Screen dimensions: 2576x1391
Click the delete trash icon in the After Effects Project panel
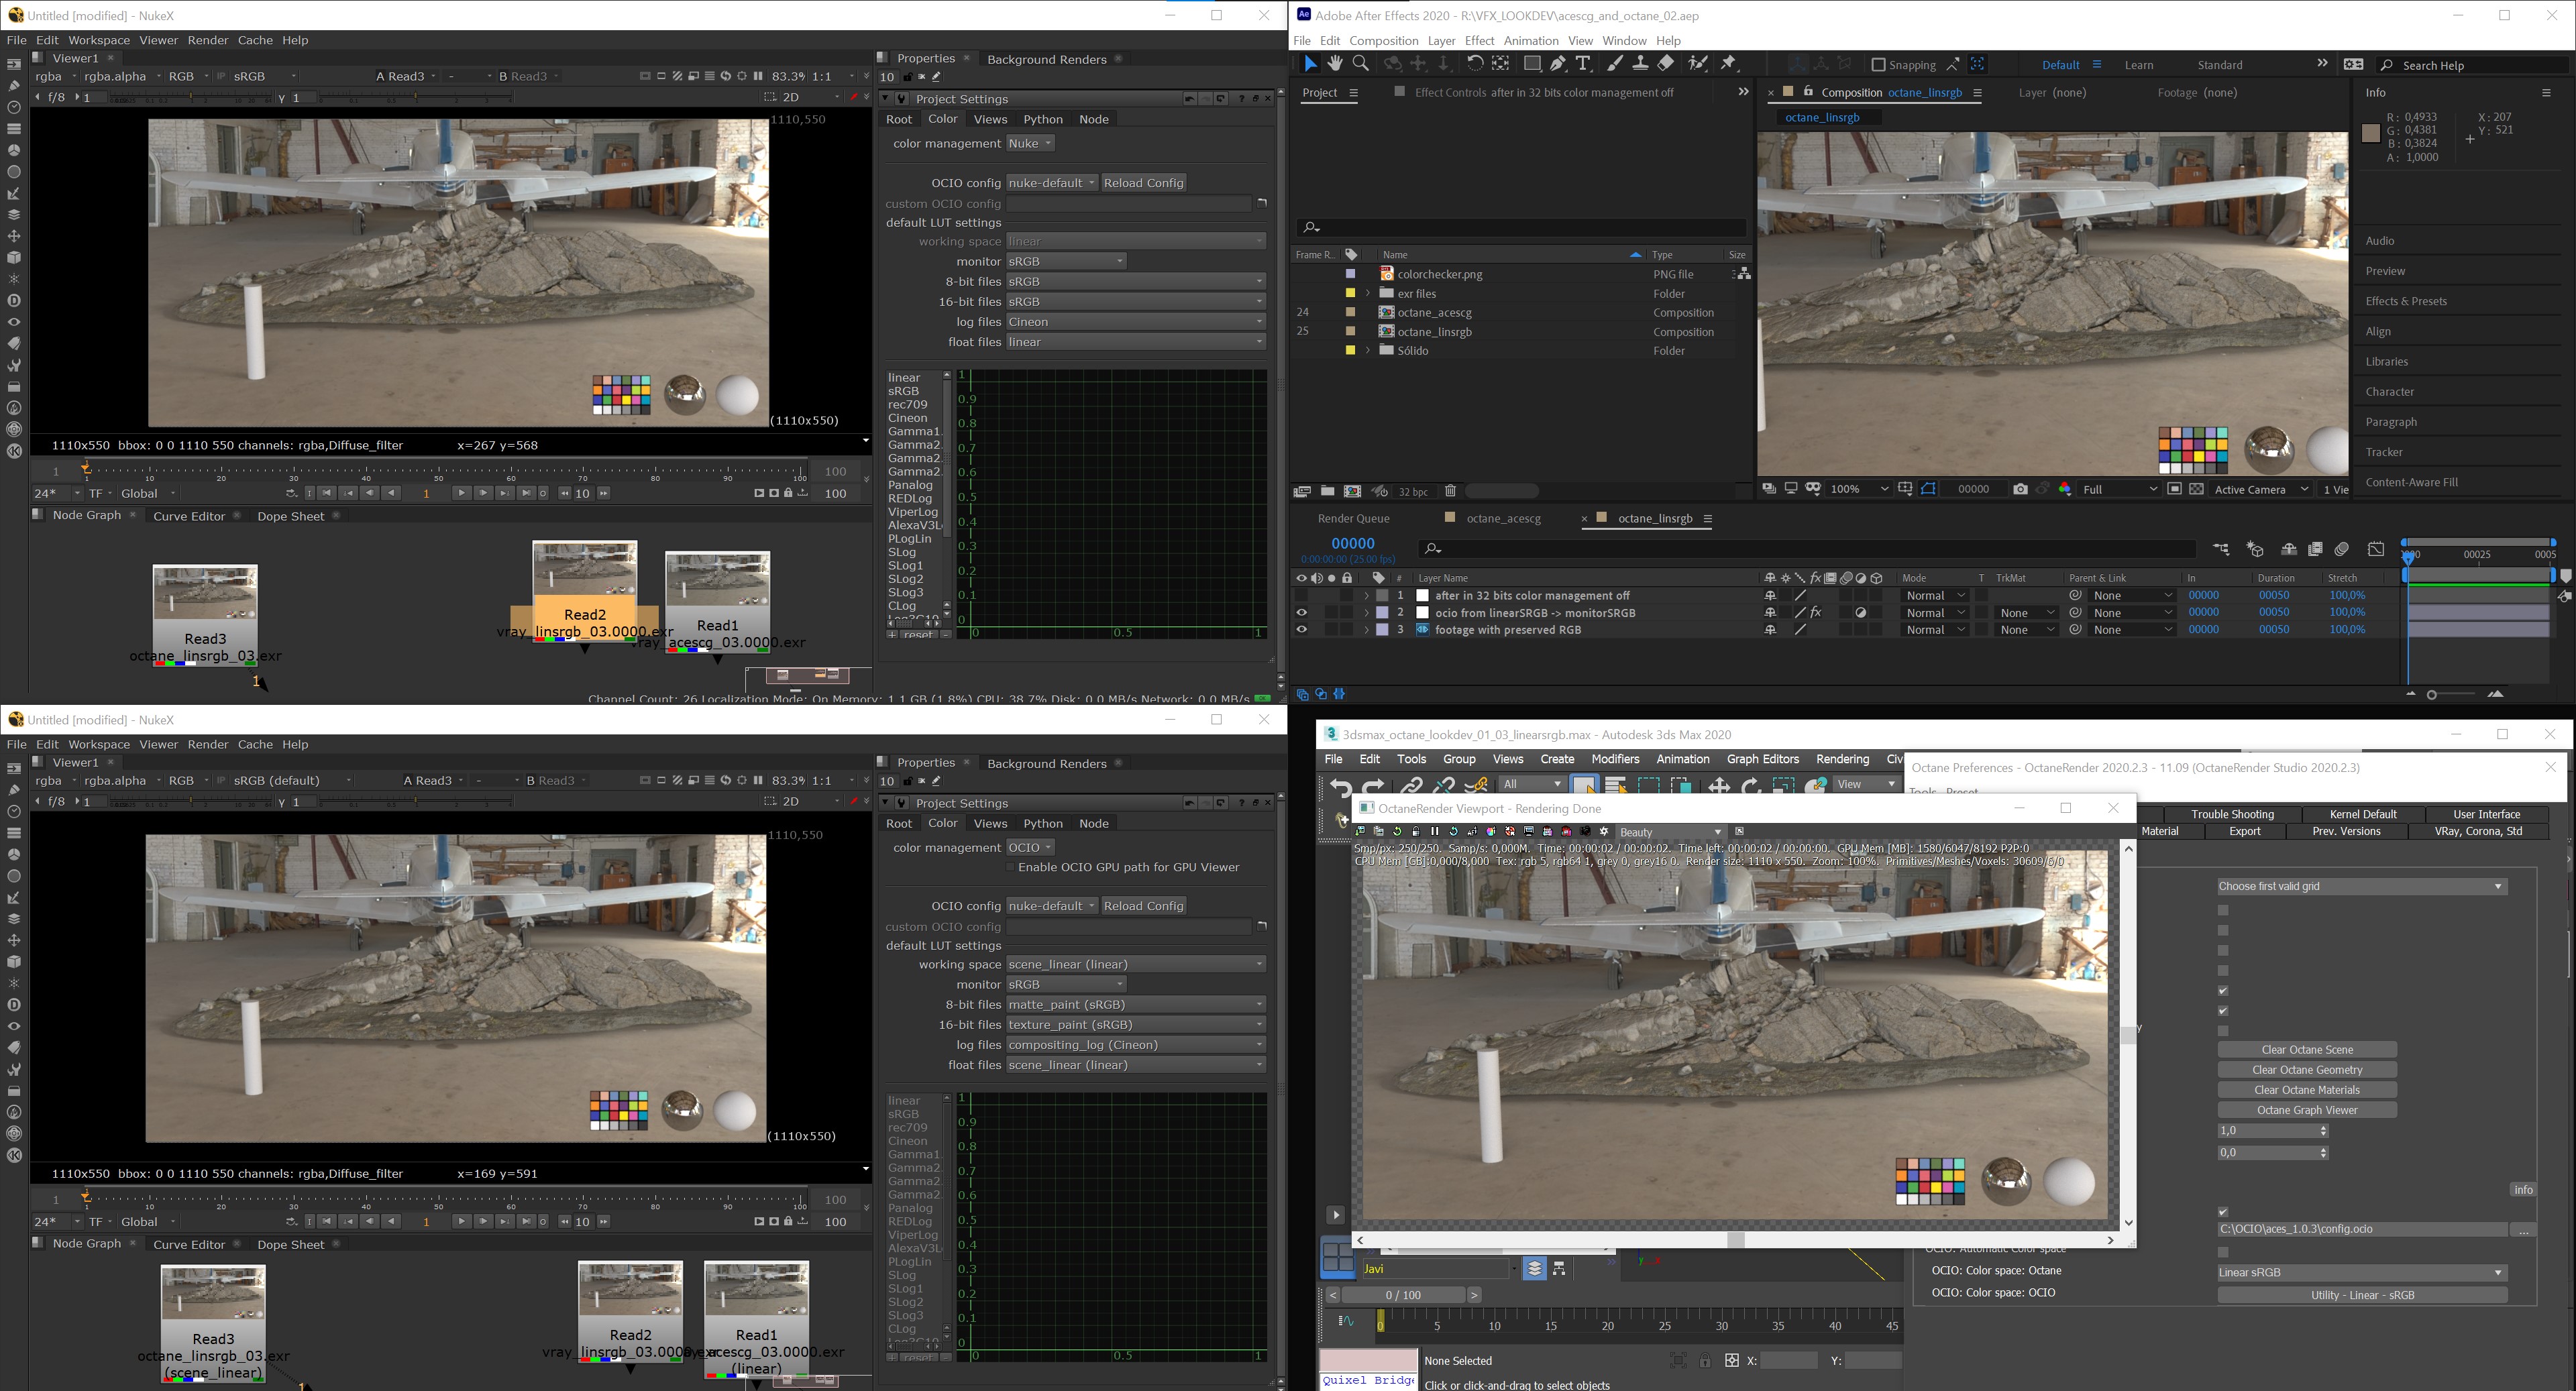click(x=1450, y=491)
